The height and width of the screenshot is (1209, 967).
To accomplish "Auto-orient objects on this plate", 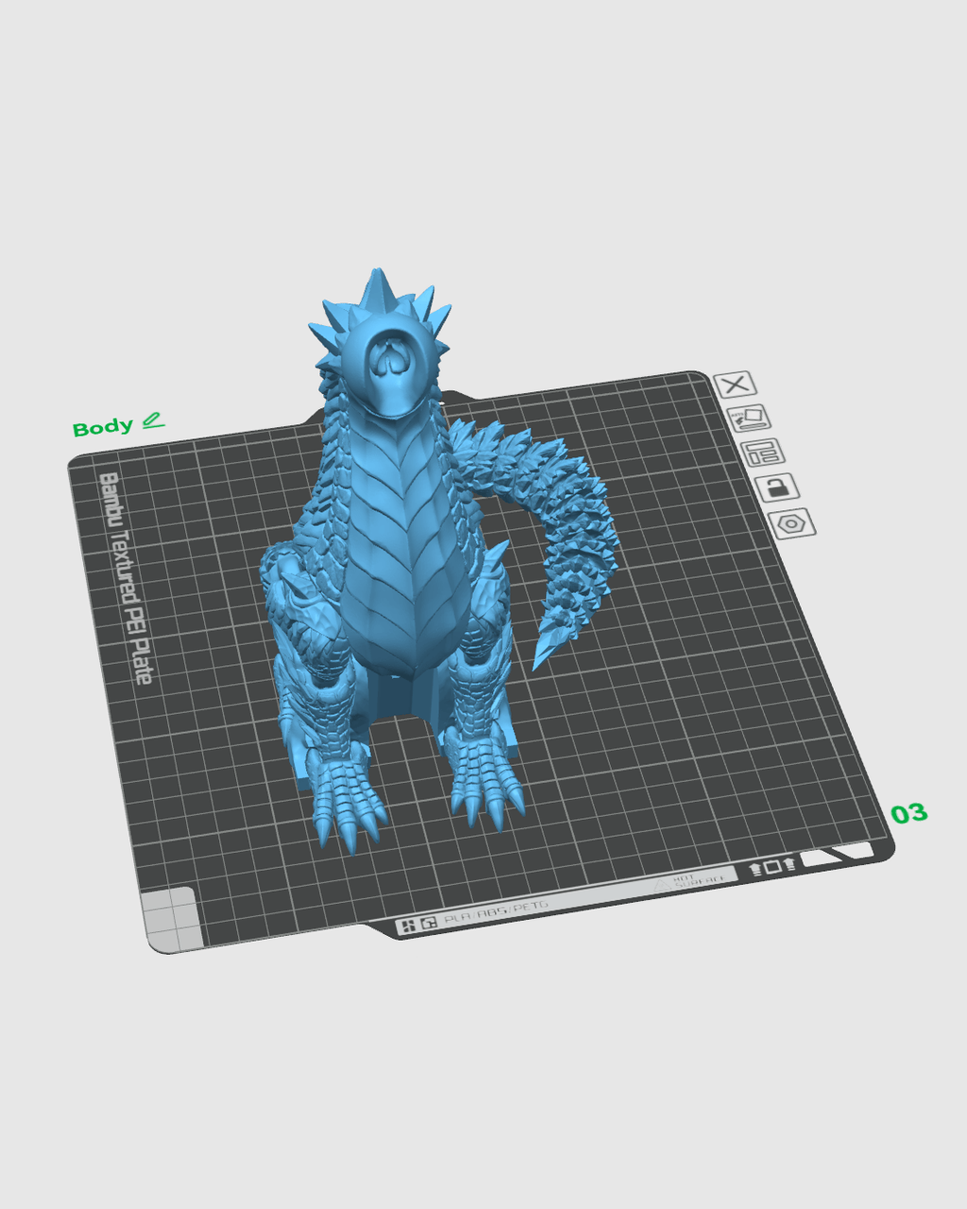I will point(749,417).
